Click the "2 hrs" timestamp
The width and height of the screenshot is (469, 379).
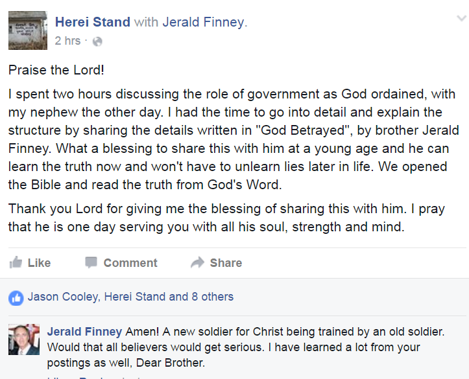click(68, 41)
